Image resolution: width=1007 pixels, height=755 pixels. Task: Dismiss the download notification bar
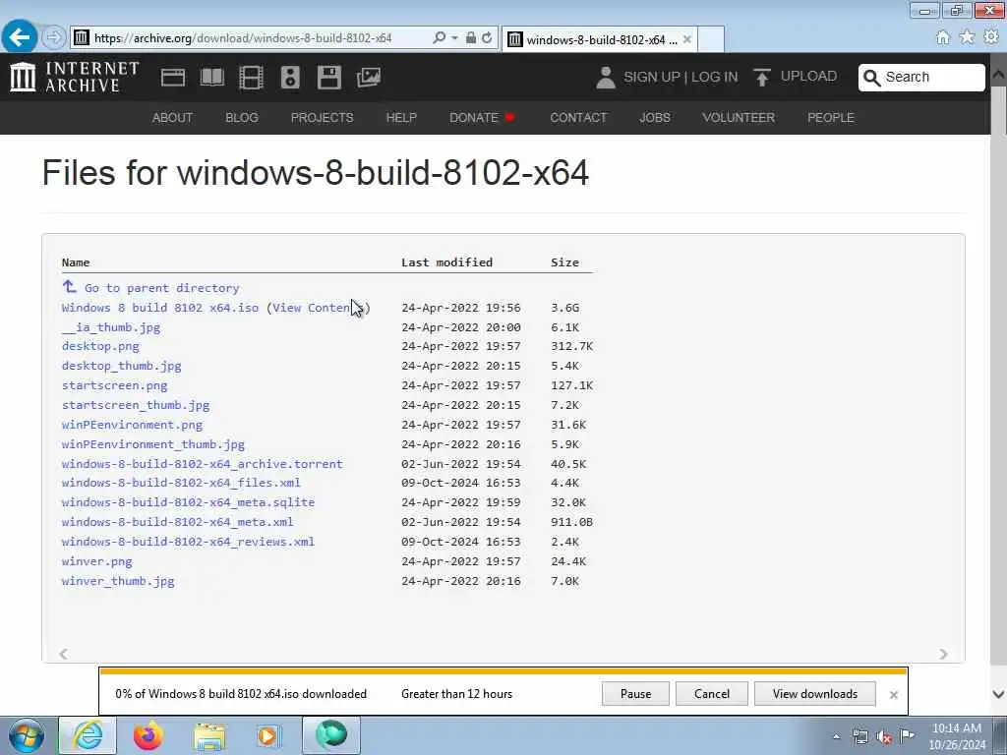[x=893, y=695]
